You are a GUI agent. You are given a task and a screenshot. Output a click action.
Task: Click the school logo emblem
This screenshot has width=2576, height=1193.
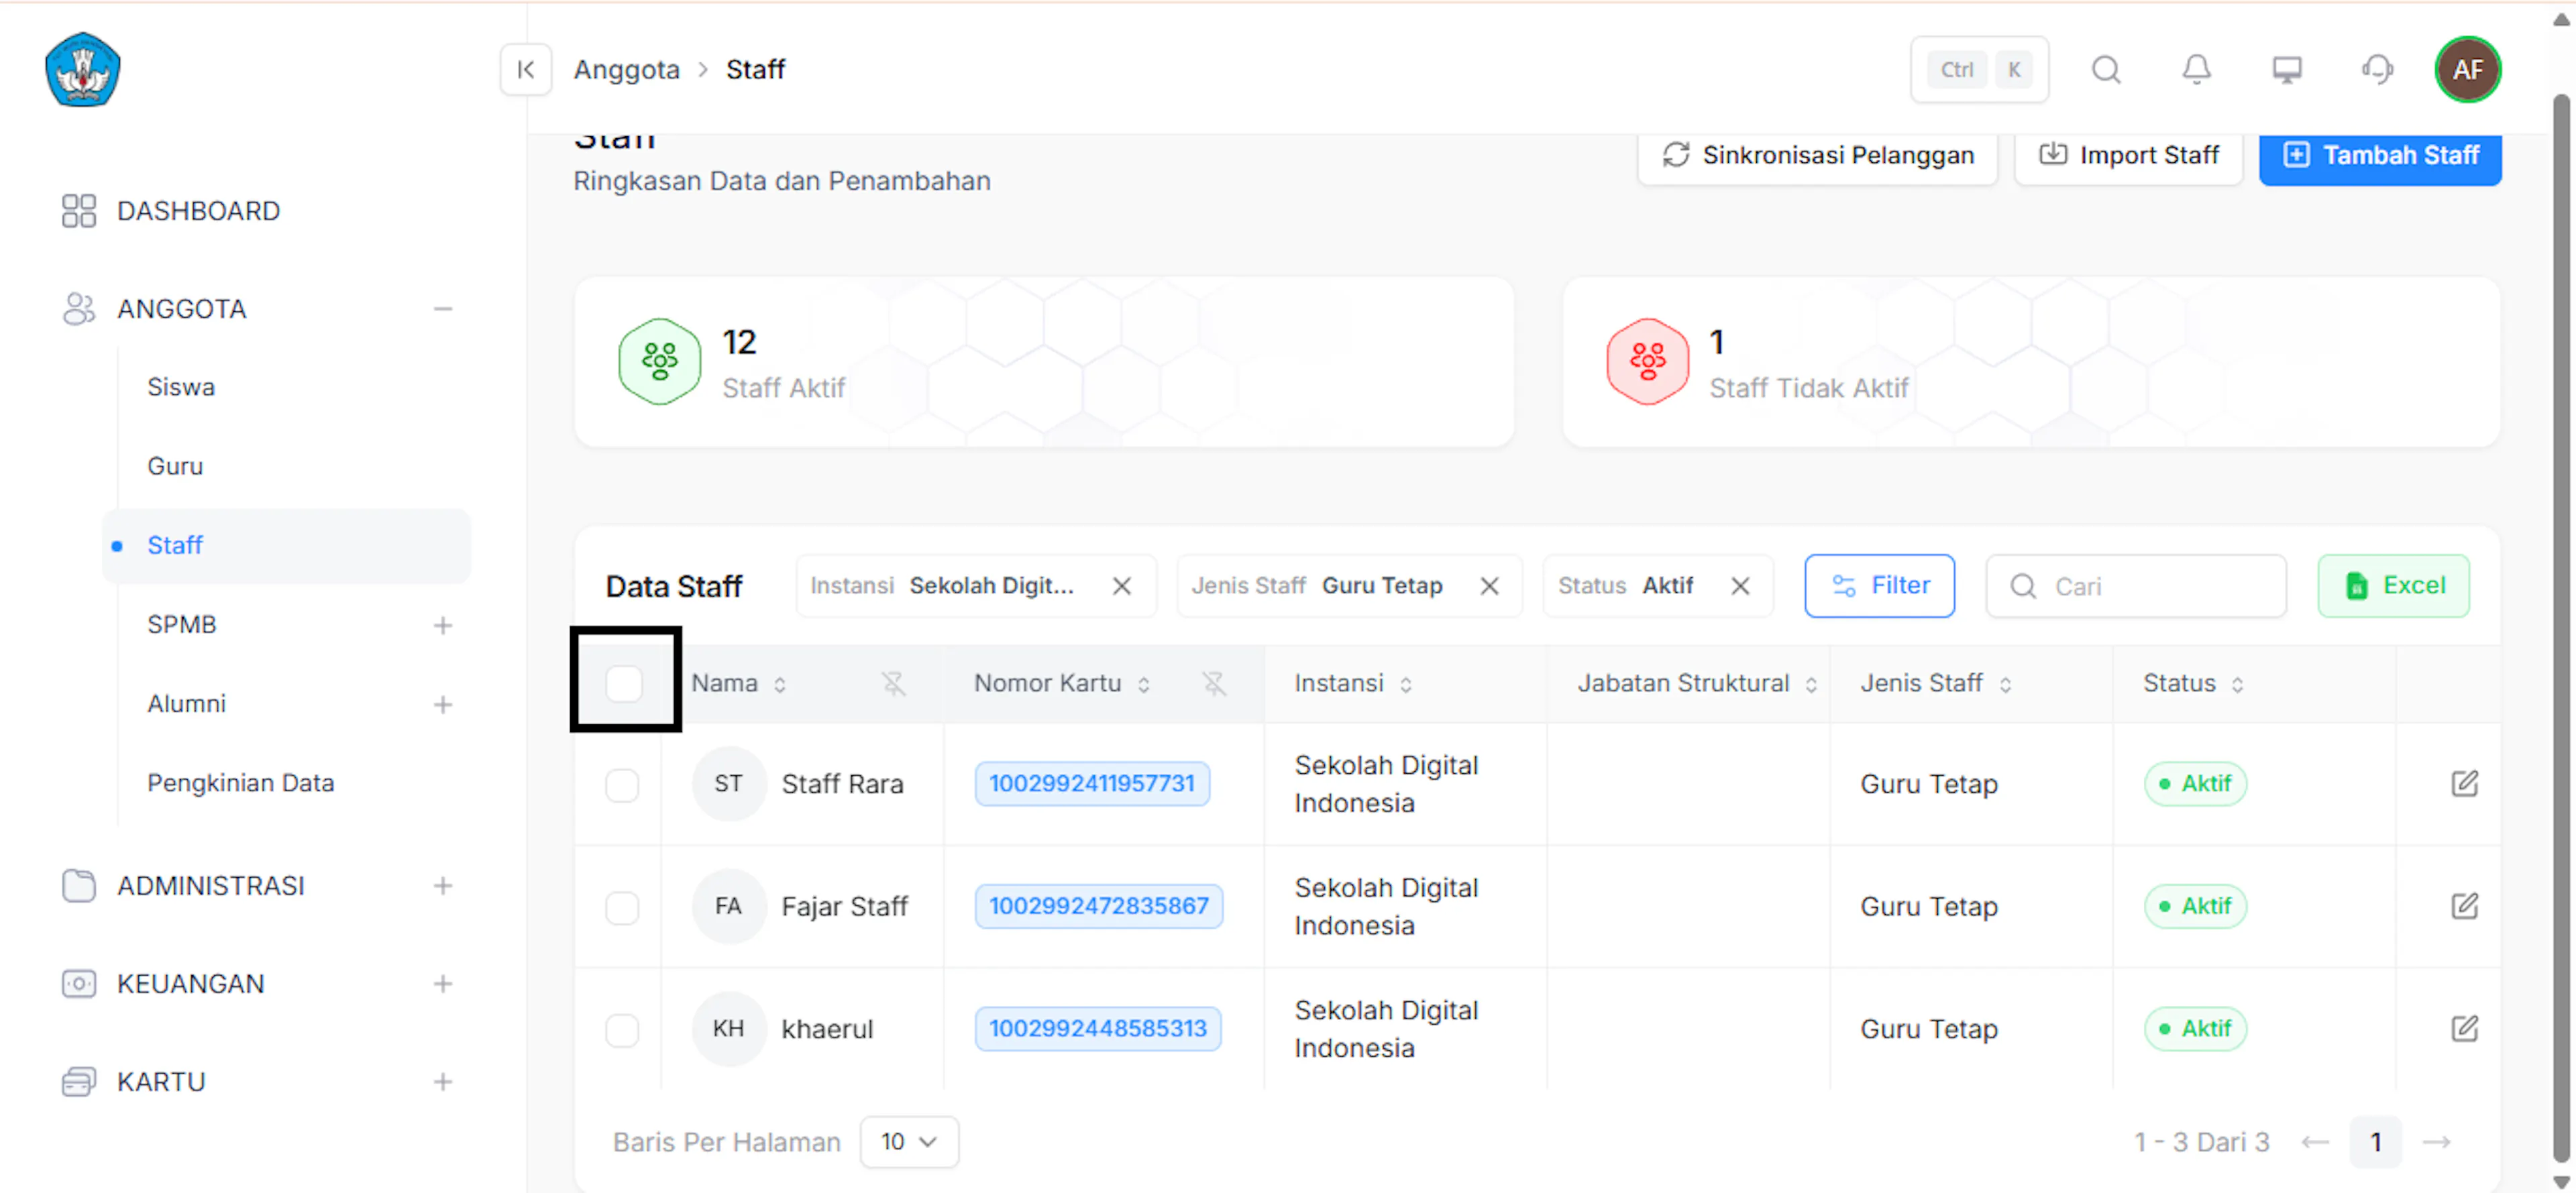pyautogui.click(x=83, y=69)
